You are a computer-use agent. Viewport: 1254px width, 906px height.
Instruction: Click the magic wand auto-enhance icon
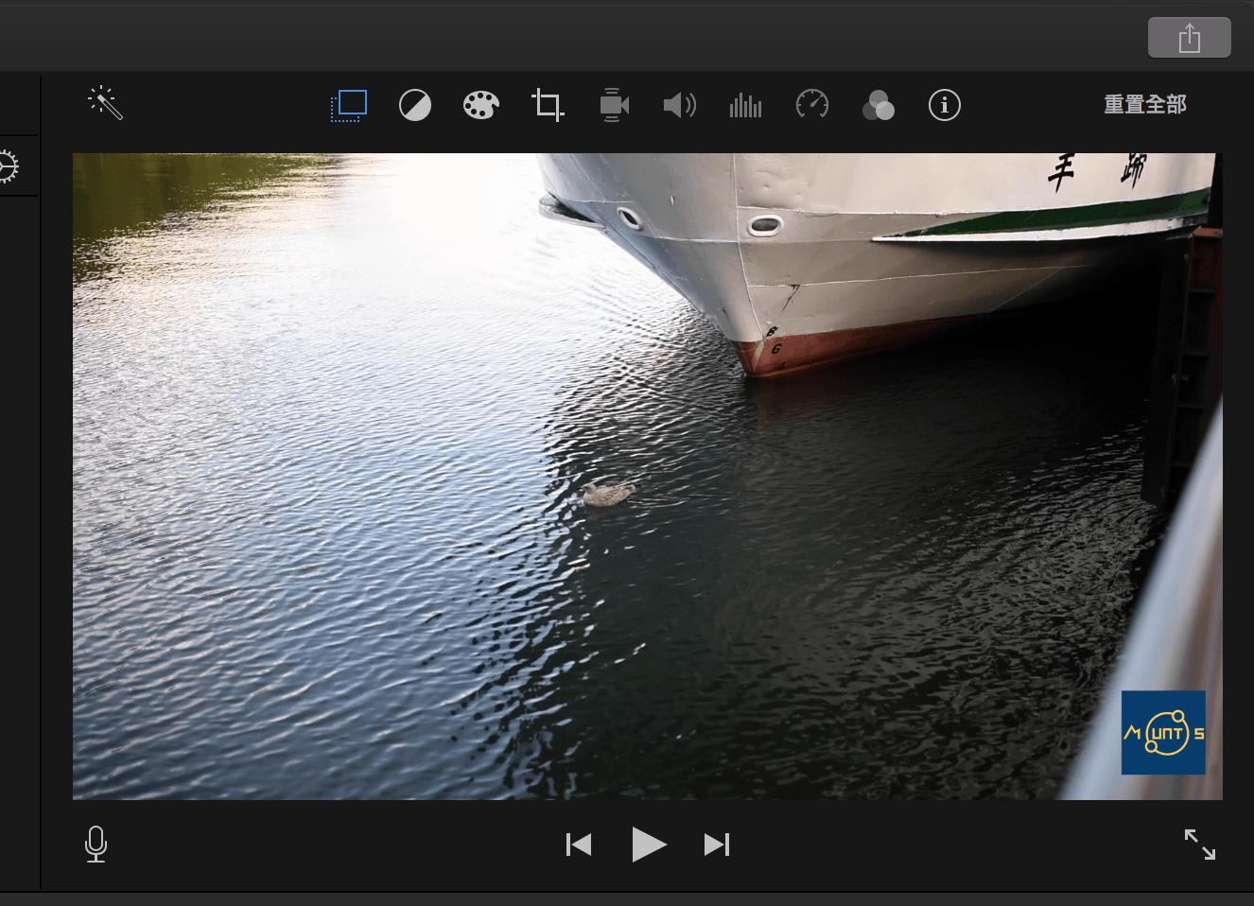coord(105,103)
